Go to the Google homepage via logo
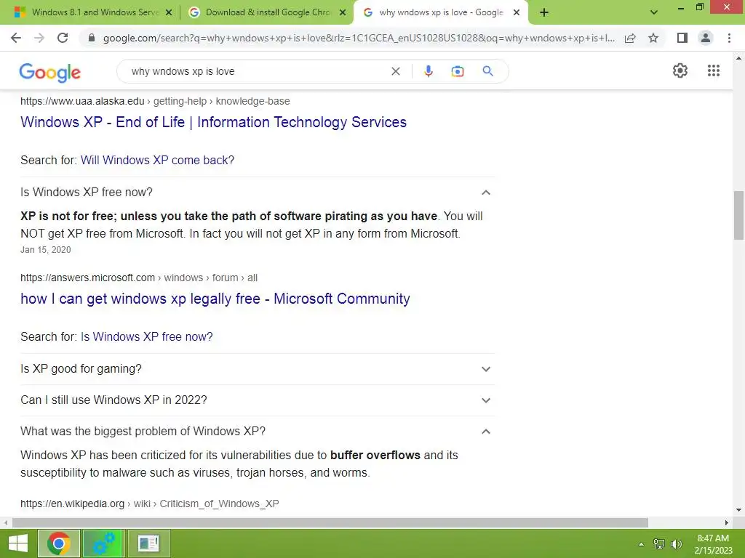Screen dimensions: 745x558 tap(50, 72)
